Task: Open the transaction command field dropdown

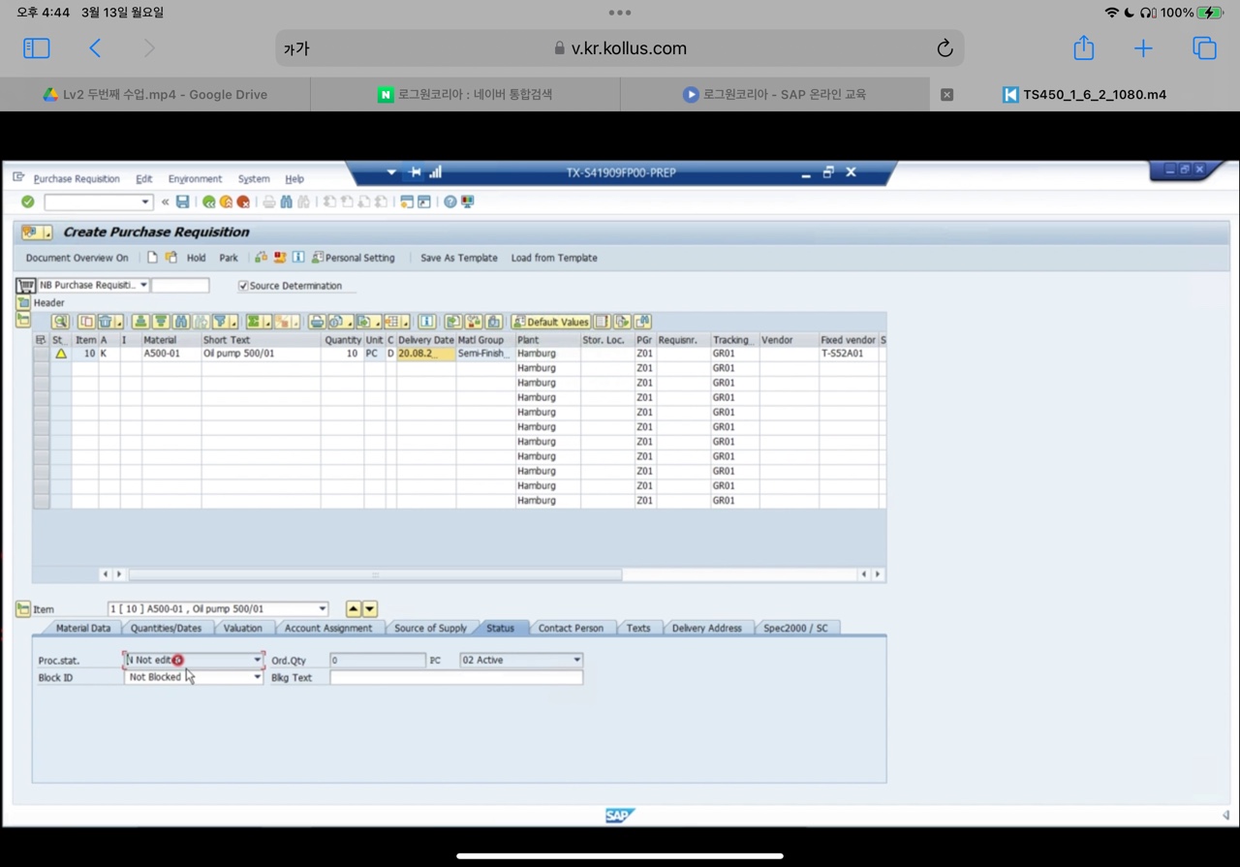Action: pos(145,201)
